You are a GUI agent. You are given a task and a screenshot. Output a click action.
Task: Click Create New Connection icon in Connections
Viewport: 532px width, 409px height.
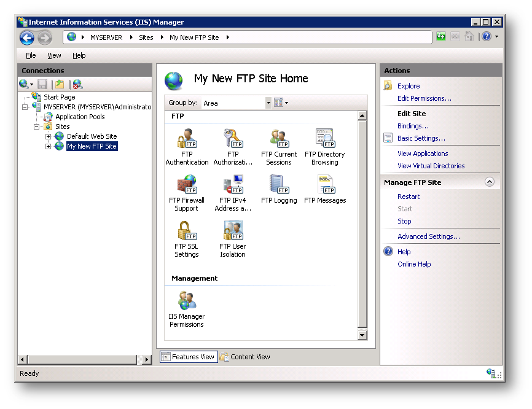click(24, 84)
